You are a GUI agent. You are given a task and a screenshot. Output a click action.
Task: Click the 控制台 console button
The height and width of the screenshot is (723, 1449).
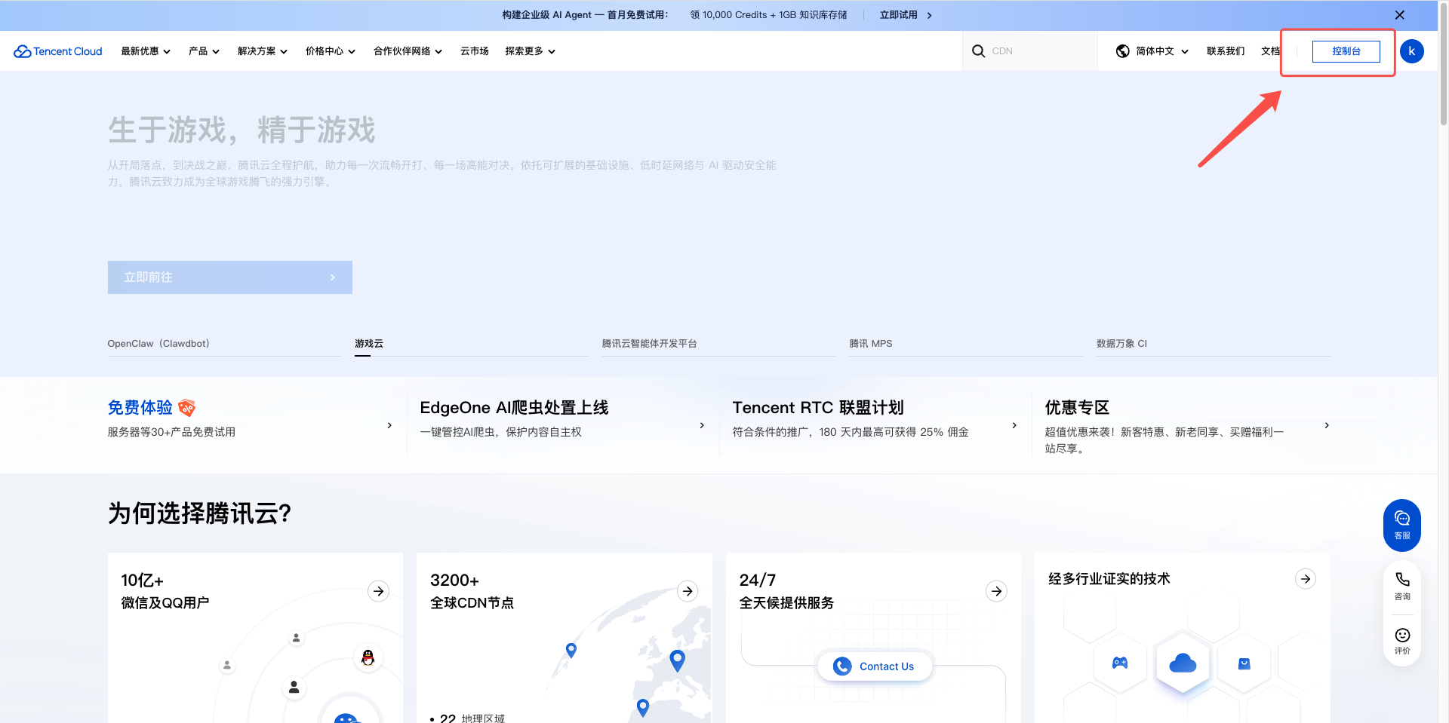click(1346, 51)
